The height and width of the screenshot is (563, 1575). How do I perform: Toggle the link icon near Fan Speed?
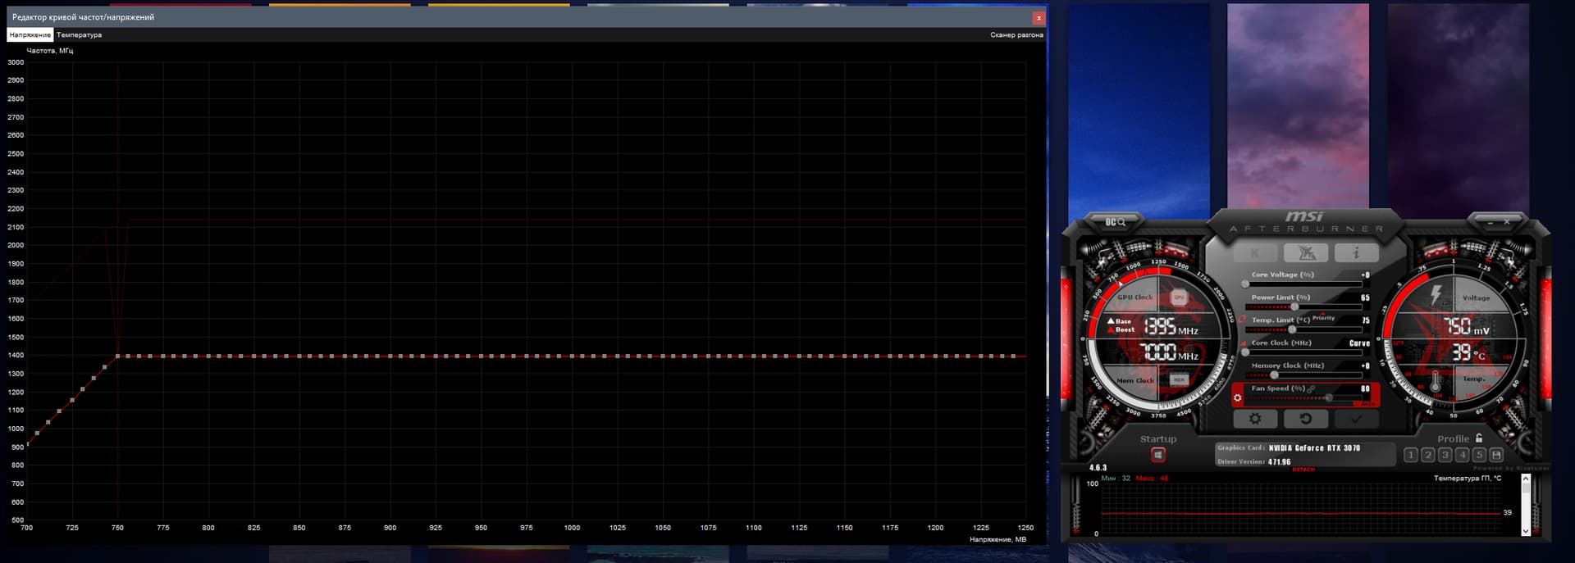click(1312, 388)
